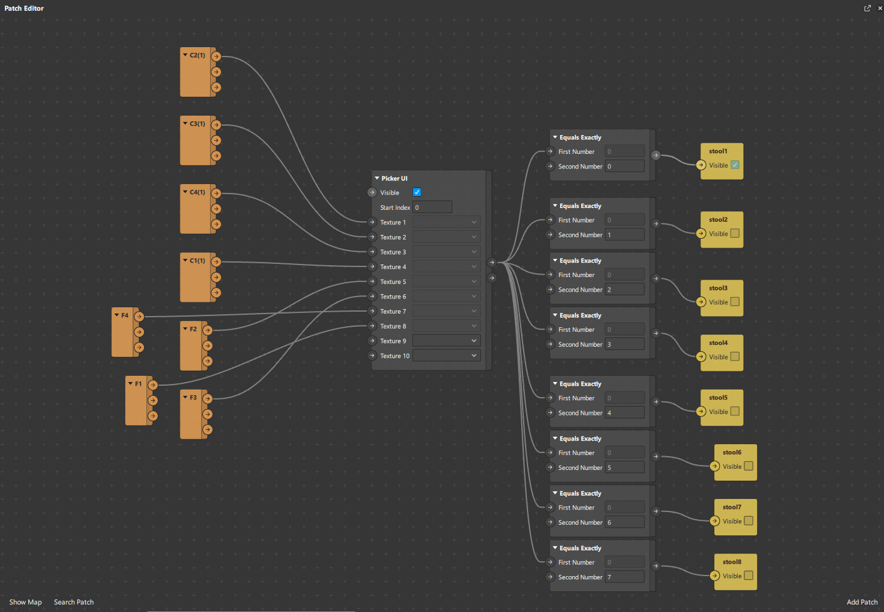This screenshot has height=612, width=884.
Task: Click the bottom output port of F3 patch
Action: tap(207, 430)
